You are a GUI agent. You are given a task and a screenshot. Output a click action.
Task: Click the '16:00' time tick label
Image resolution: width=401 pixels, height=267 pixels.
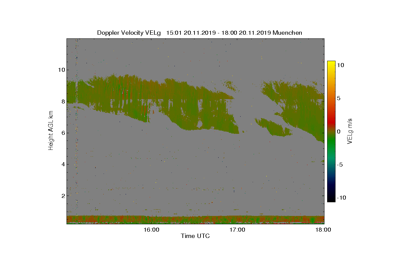(x=151, y=230)
